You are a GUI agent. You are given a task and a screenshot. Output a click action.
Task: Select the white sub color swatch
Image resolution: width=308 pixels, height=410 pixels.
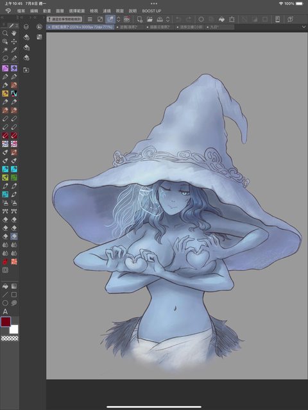(14, 329)
